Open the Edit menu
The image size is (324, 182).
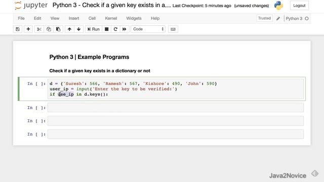click(x=37, y=18)
